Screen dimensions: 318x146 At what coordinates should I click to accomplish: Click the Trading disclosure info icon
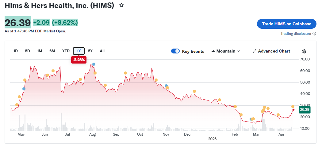314,34
